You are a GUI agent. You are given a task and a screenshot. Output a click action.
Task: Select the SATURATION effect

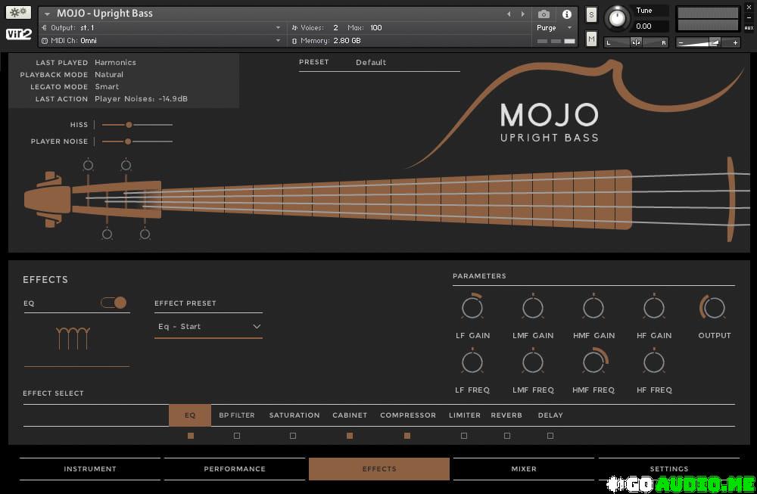tap(294, 415)
